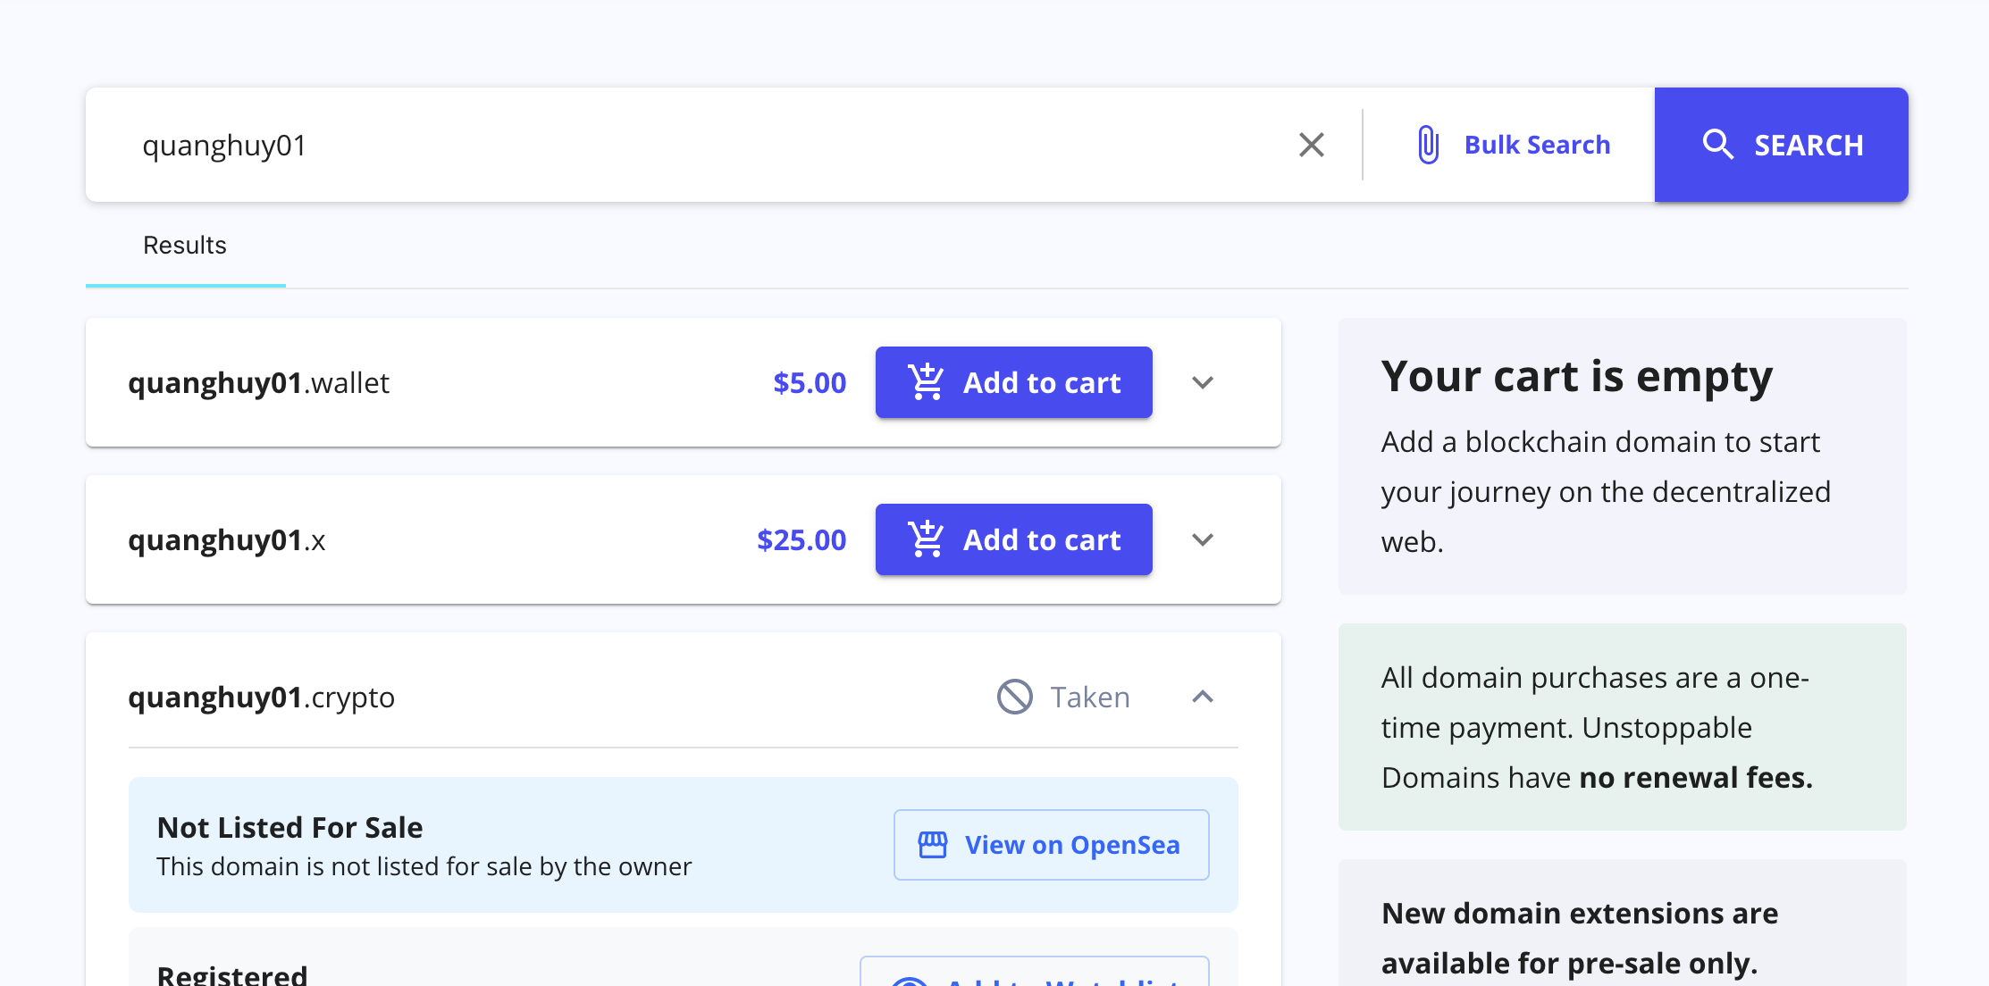Click the OpenSea storefront icon

pos(932,845)
